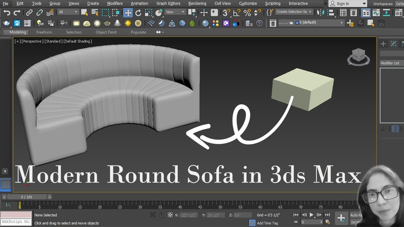The height and width of the screenshot is (227, 404).
Task: Click the Play Animation button
Action: (x=312, y=215)
